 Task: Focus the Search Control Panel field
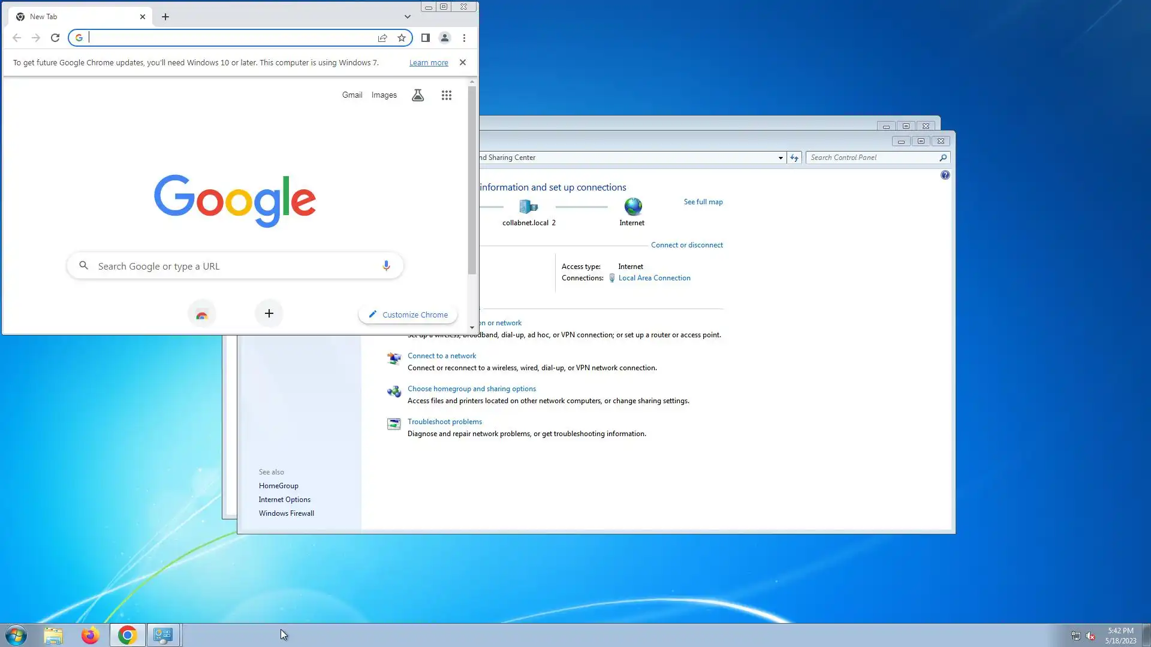[872, 158]
